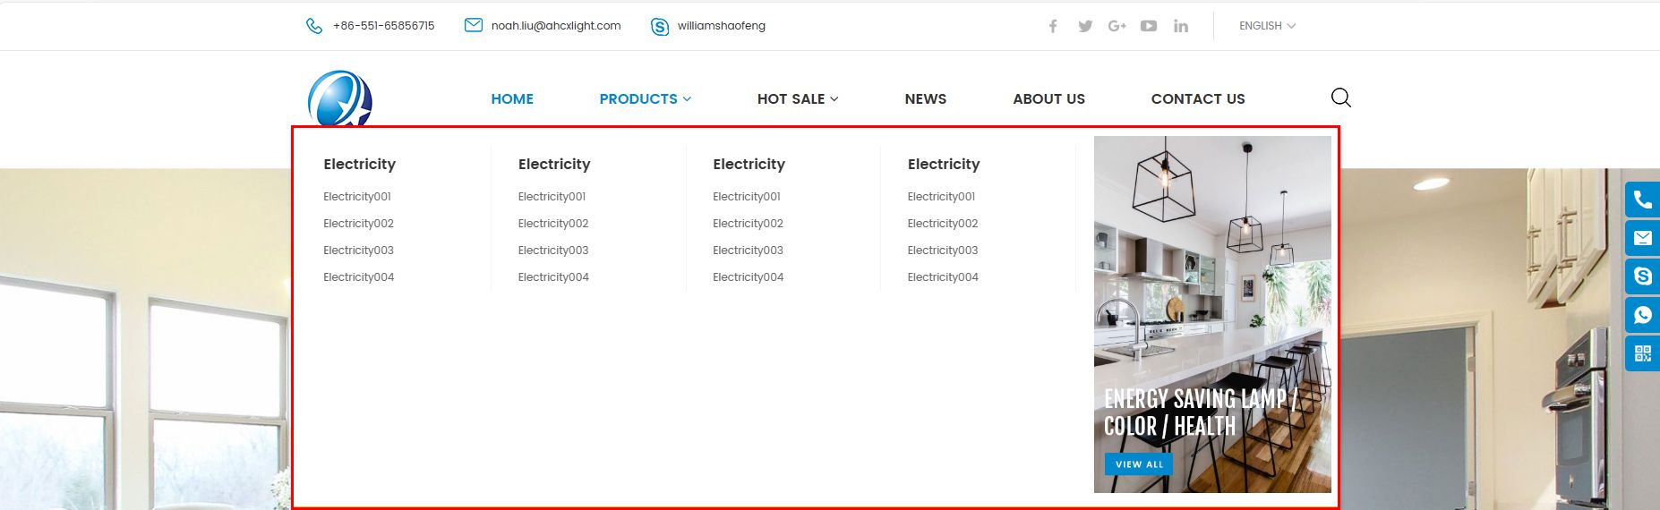Screen dimensions: 1660x510
Task: Click the company globe logo
Action: pos(339,98)
